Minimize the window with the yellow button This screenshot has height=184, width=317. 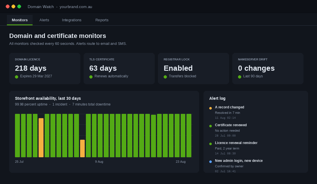(x=13, y=6)
